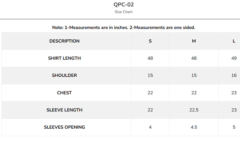240x143 pixels.
Task: Click shoulder value 15 in M column
Action: 194,75
